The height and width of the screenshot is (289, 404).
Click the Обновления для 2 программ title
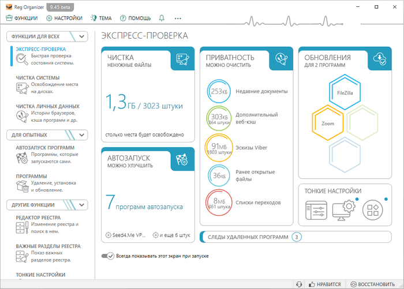(x=327, y=61)
